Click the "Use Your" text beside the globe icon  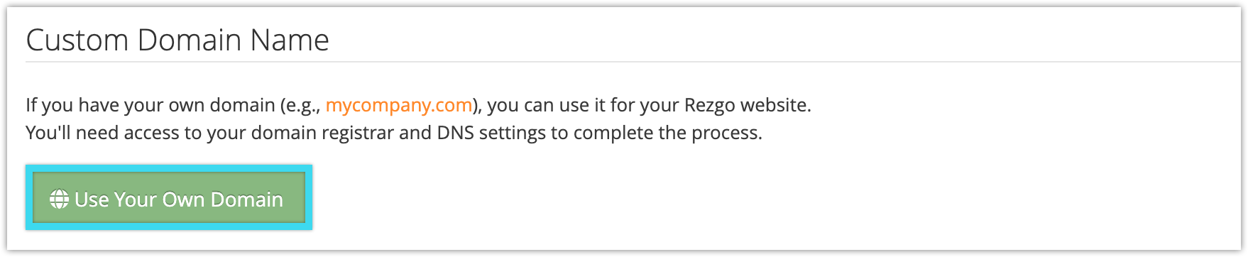[116, 199]
